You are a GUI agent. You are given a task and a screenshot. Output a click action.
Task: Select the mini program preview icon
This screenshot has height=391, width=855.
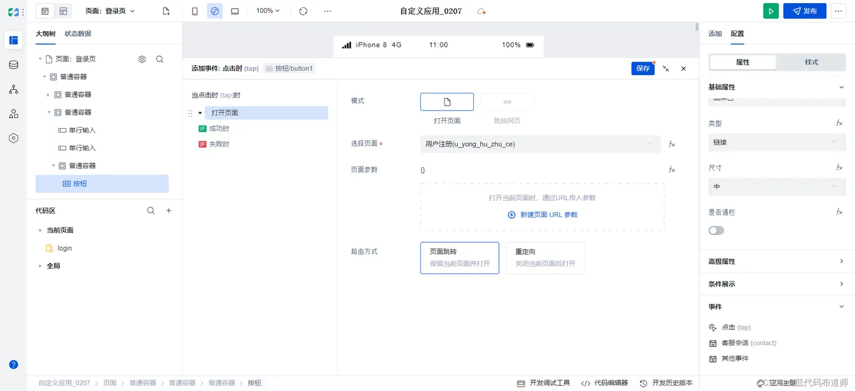(x=215, y=11)
